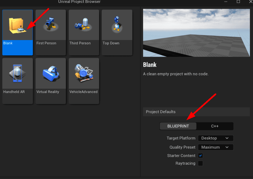Enable the Raytracing checkbox
This screenshot has height=179, width=253.
tap(200, 163)
